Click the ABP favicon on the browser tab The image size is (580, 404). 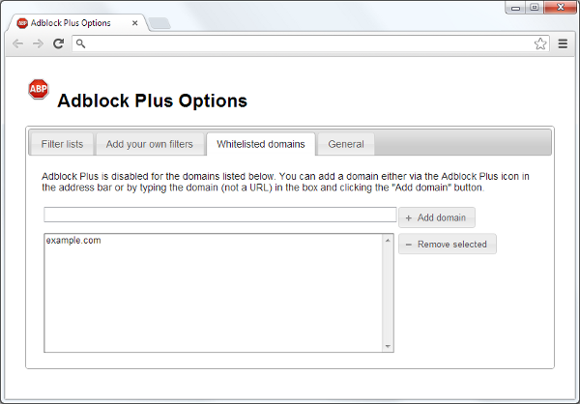coord(22,22)
